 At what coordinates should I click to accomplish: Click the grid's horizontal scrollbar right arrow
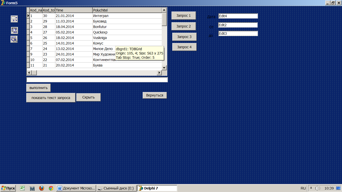[x=159, y=72]
